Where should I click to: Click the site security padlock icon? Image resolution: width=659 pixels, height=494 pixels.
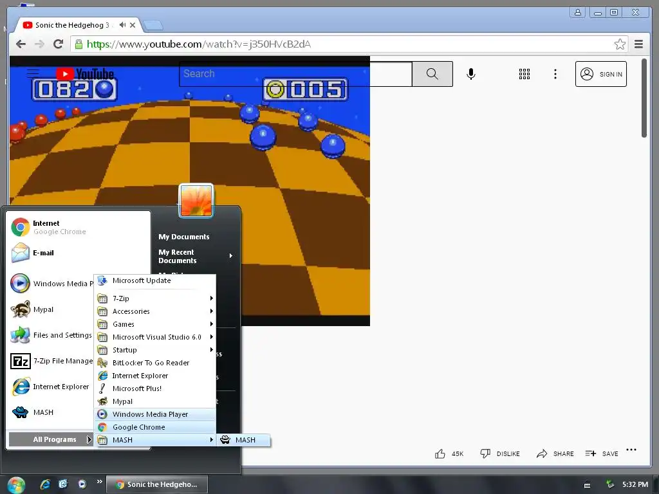[79, 44]
